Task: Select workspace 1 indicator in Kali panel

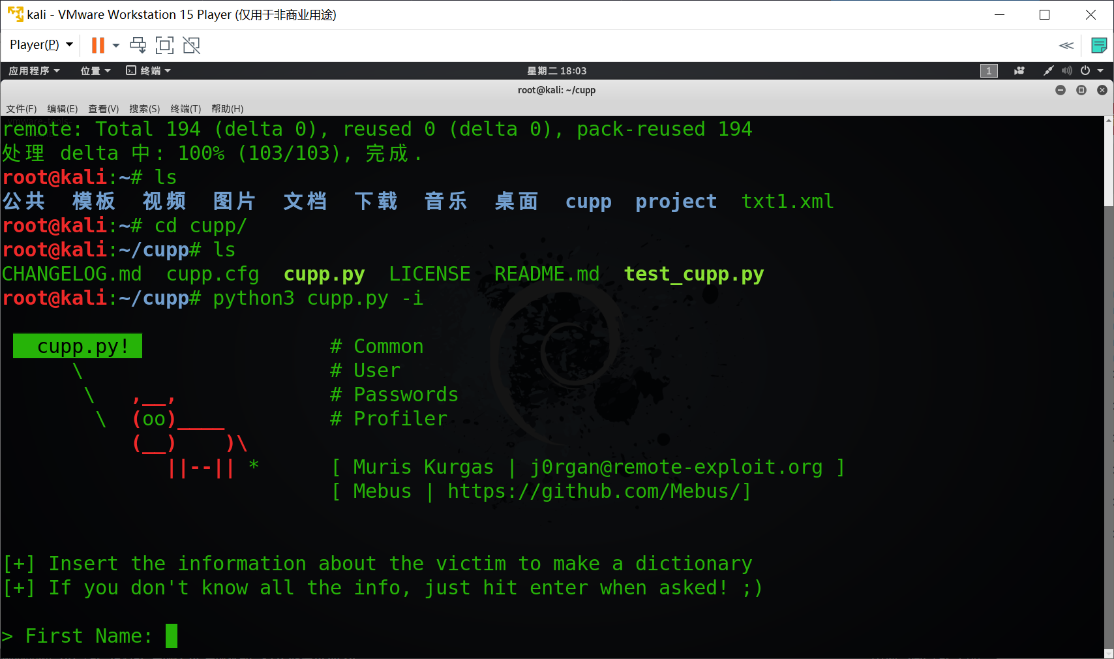Action: tap(989, 70)
